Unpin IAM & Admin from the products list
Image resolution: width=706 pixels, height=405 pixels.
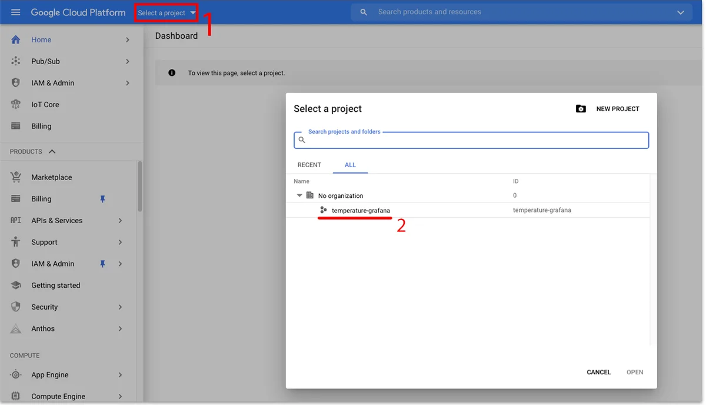[102, 264]
